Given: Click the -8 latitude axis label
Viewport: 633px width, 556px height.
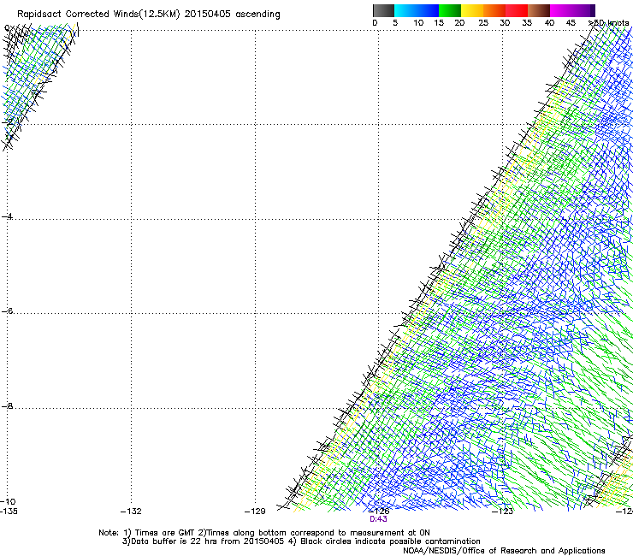Looking at the screenshot, I should (x=7, y=406).
